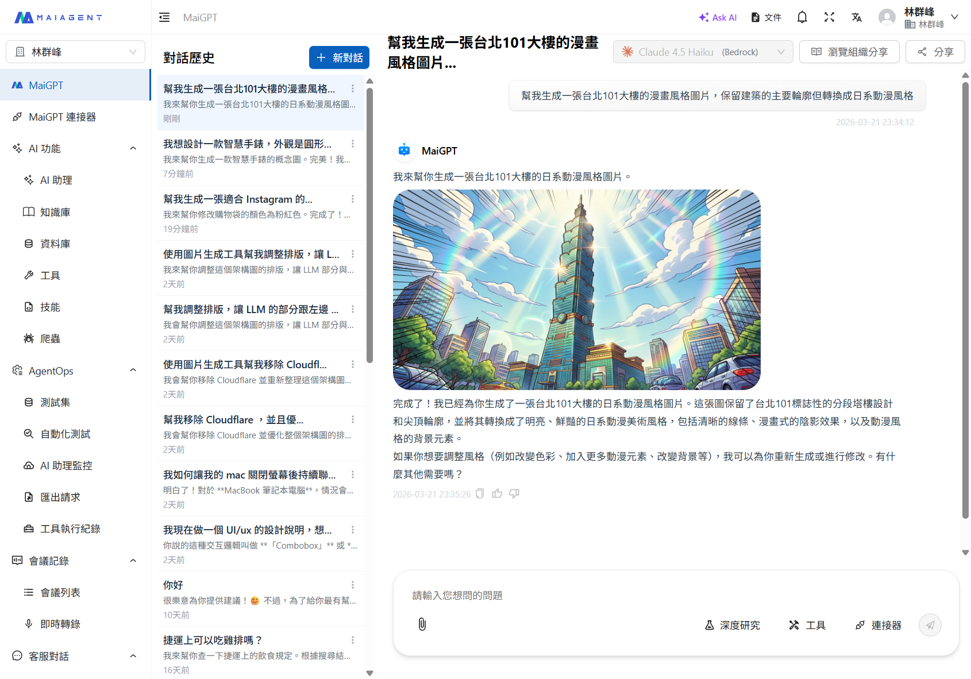This screenshot has width=971, height=679.
Task: Switch to MaiGPT 連接器
Action: point(64,117)
